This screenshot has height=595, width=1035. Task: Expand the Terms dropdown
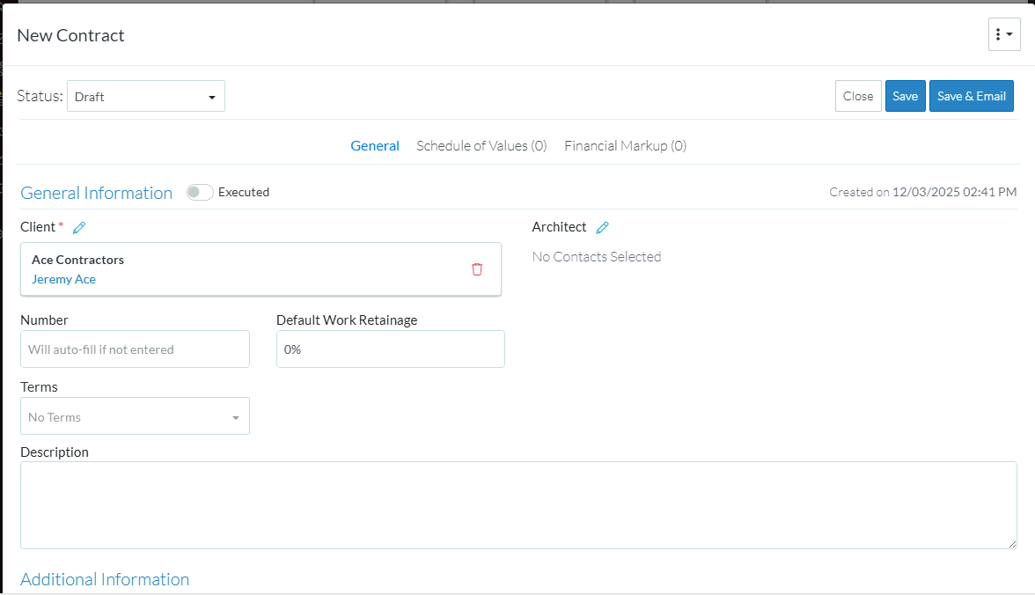pos(135,416)
